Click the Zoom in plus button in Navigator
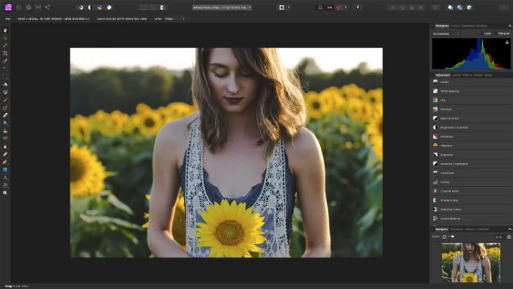Viewport: 513px width, 289px height. click(508, 237)
